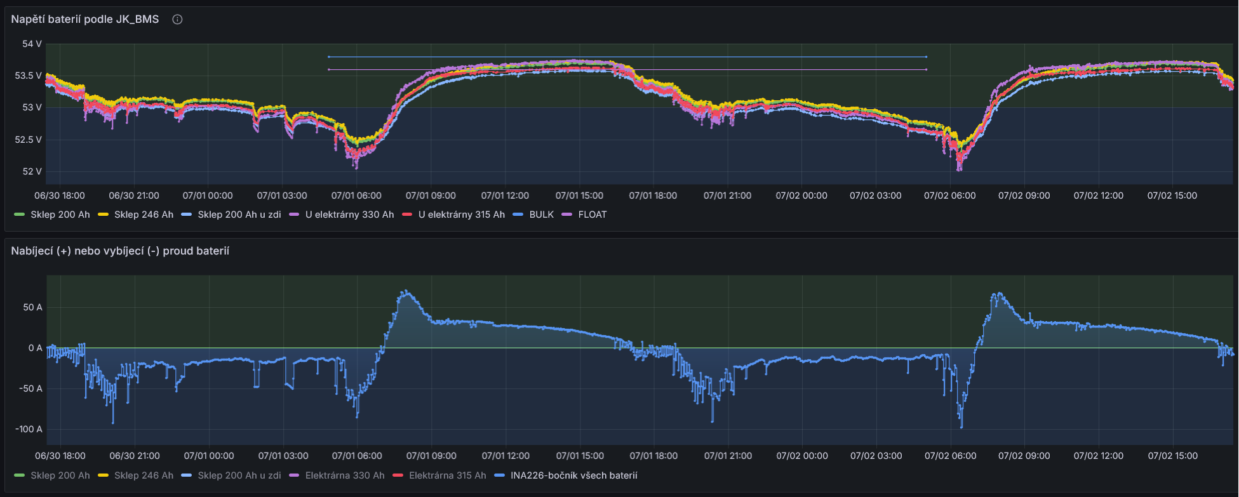The image size is (1239, 497).
Task: Click 07/02 00:00 tick on voltage chart
Action: (801, 195)
